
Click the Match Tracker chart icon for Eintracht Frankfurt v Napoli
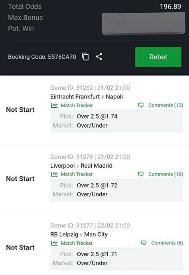point(54,105)
